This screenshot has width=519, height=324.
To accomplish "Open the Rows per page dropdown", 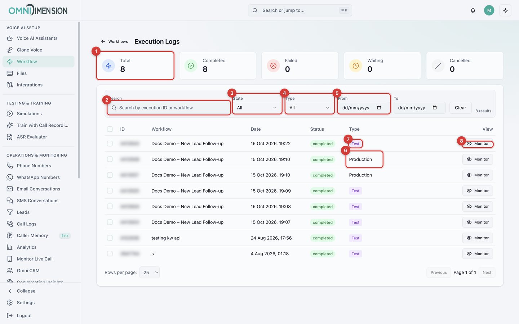I will click(x=150, y=273).
